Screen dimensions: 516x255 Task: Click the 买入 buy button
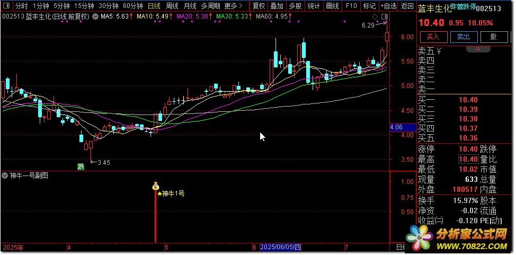(433, 37)
